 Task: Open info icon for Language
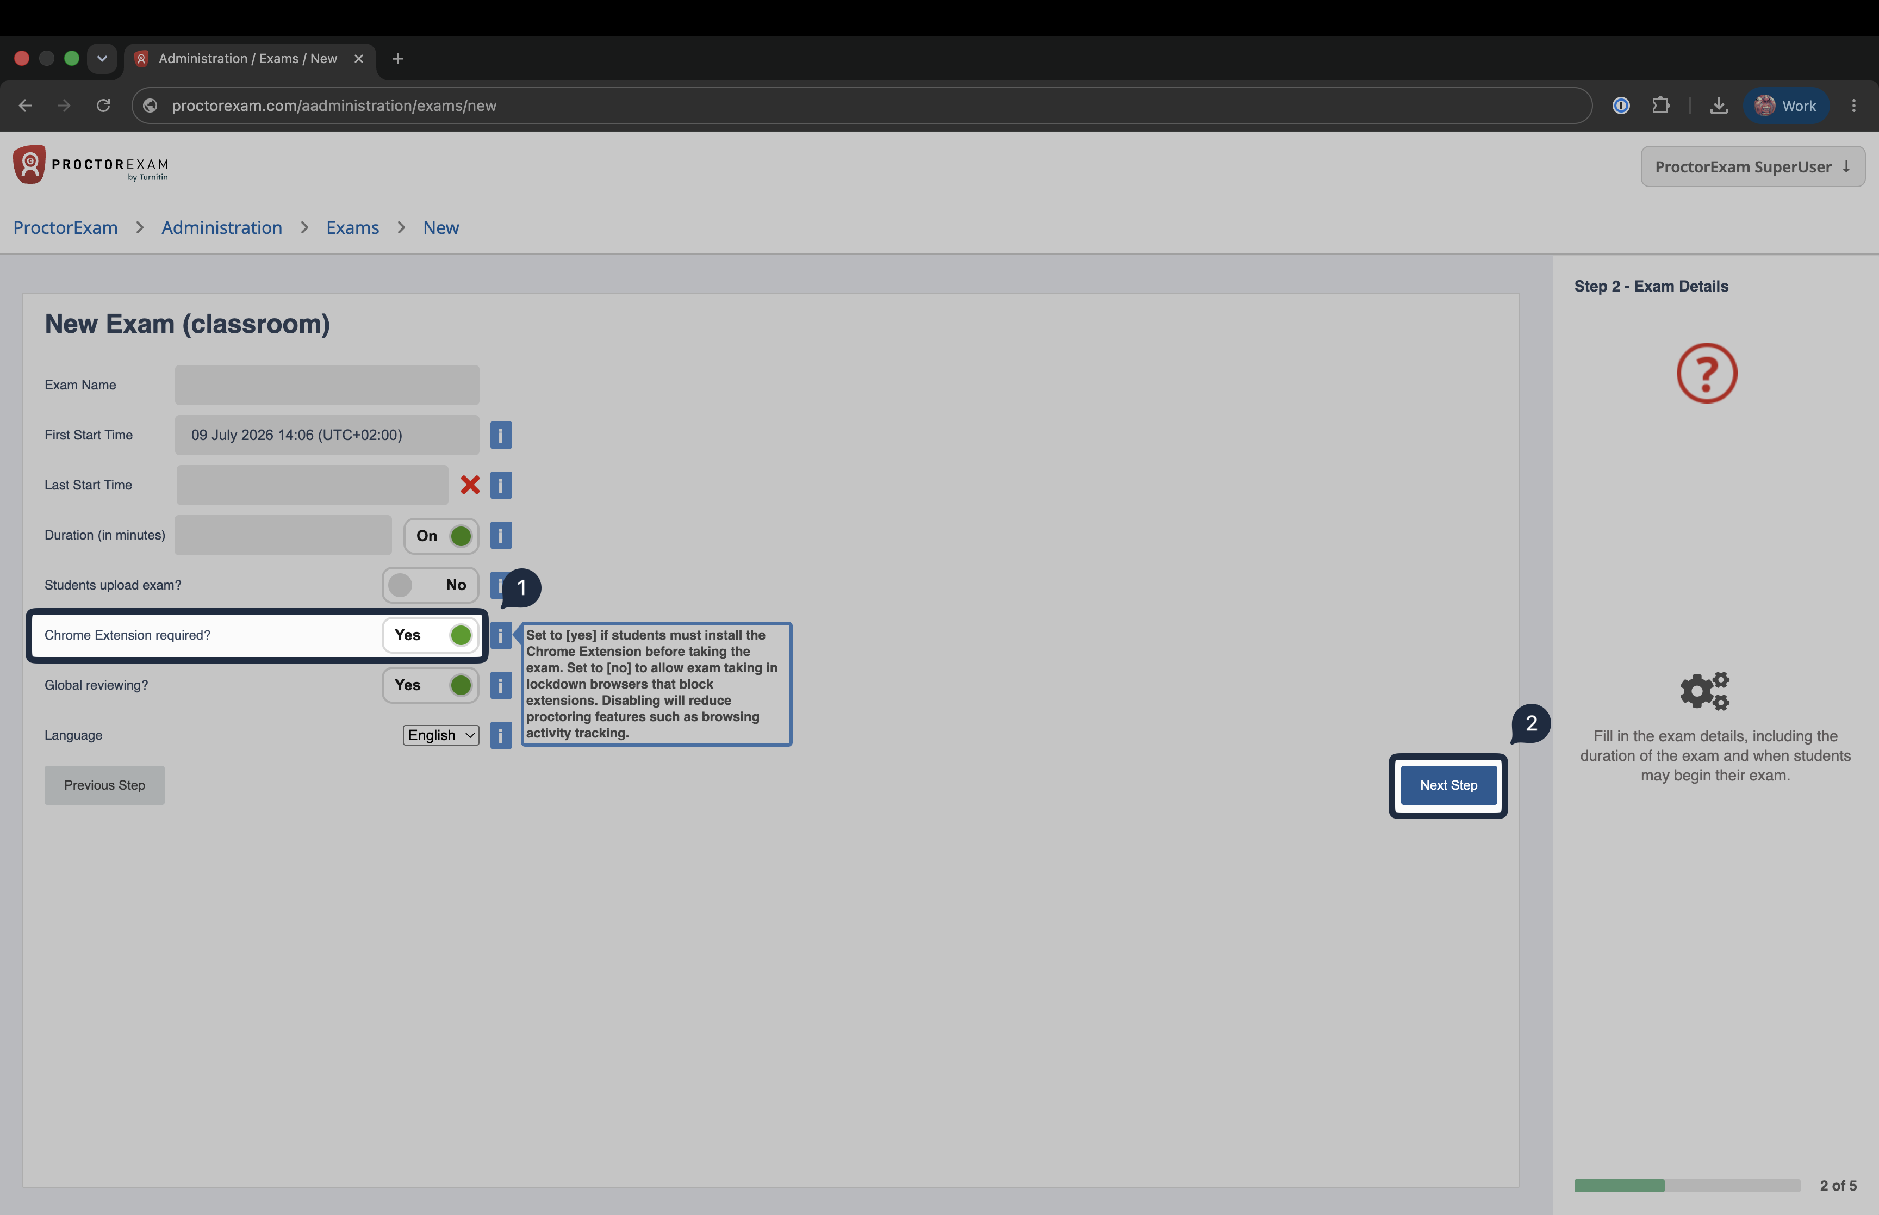click(501, 735)
